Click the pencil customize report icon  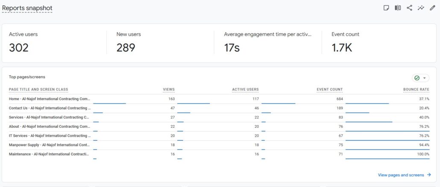pyautogui.click(x=432, y=8)
